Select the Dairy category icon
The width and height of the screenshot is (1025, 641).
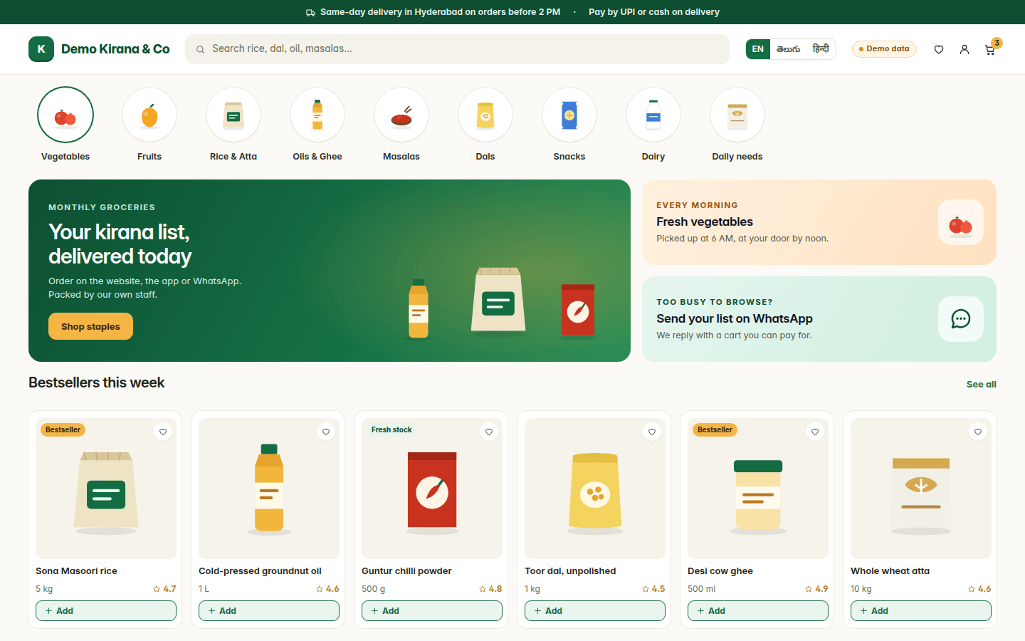[x=653, y=115]
